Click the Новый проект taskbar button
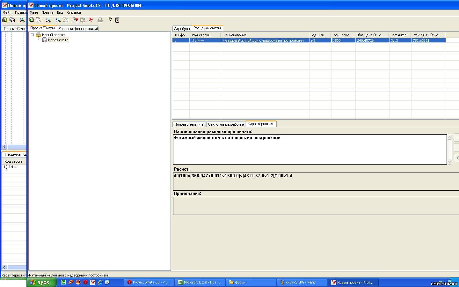Viewport: 459px width, 287px height. point(353,282)
